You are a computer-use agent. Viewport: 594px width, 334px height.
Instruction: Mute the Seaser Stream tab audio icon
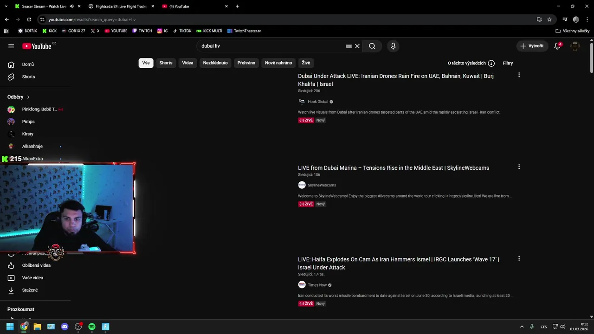[72, 6]
